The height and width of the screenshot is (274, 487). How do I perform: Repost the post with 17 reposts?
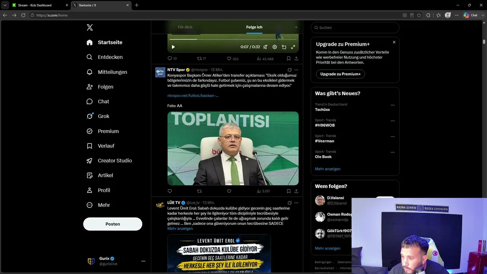point(201,59)
